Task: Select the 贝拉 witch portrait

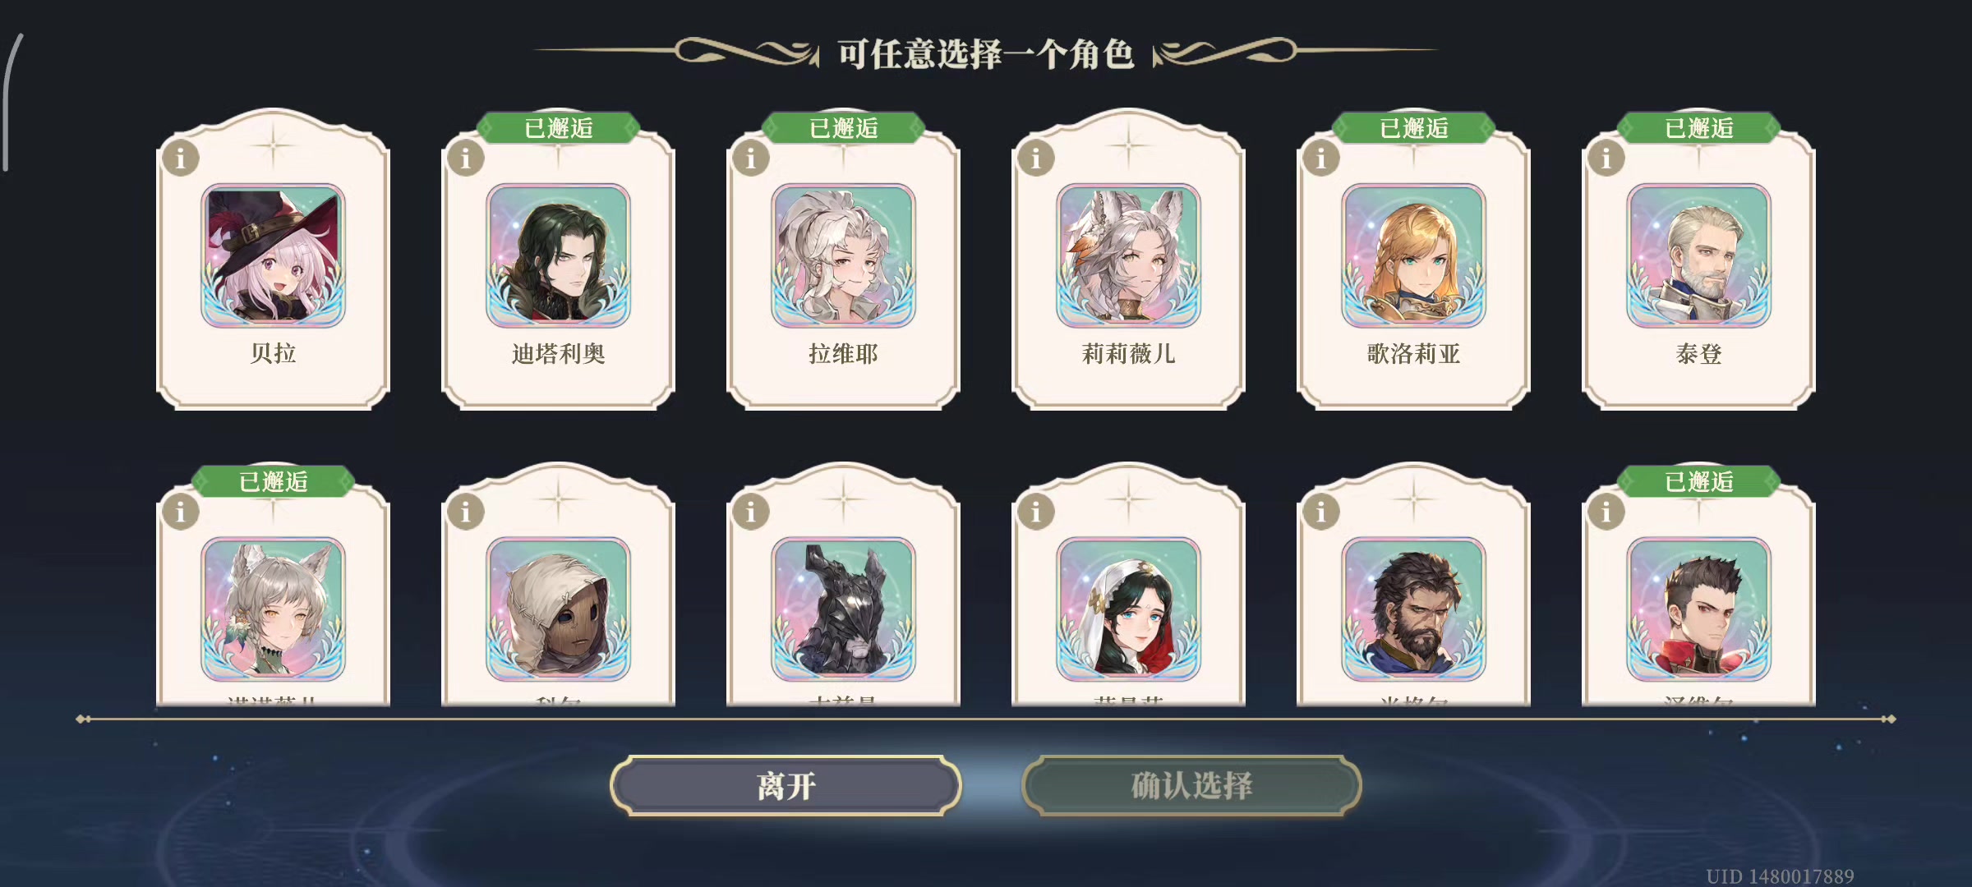Action: coord(273,256)
